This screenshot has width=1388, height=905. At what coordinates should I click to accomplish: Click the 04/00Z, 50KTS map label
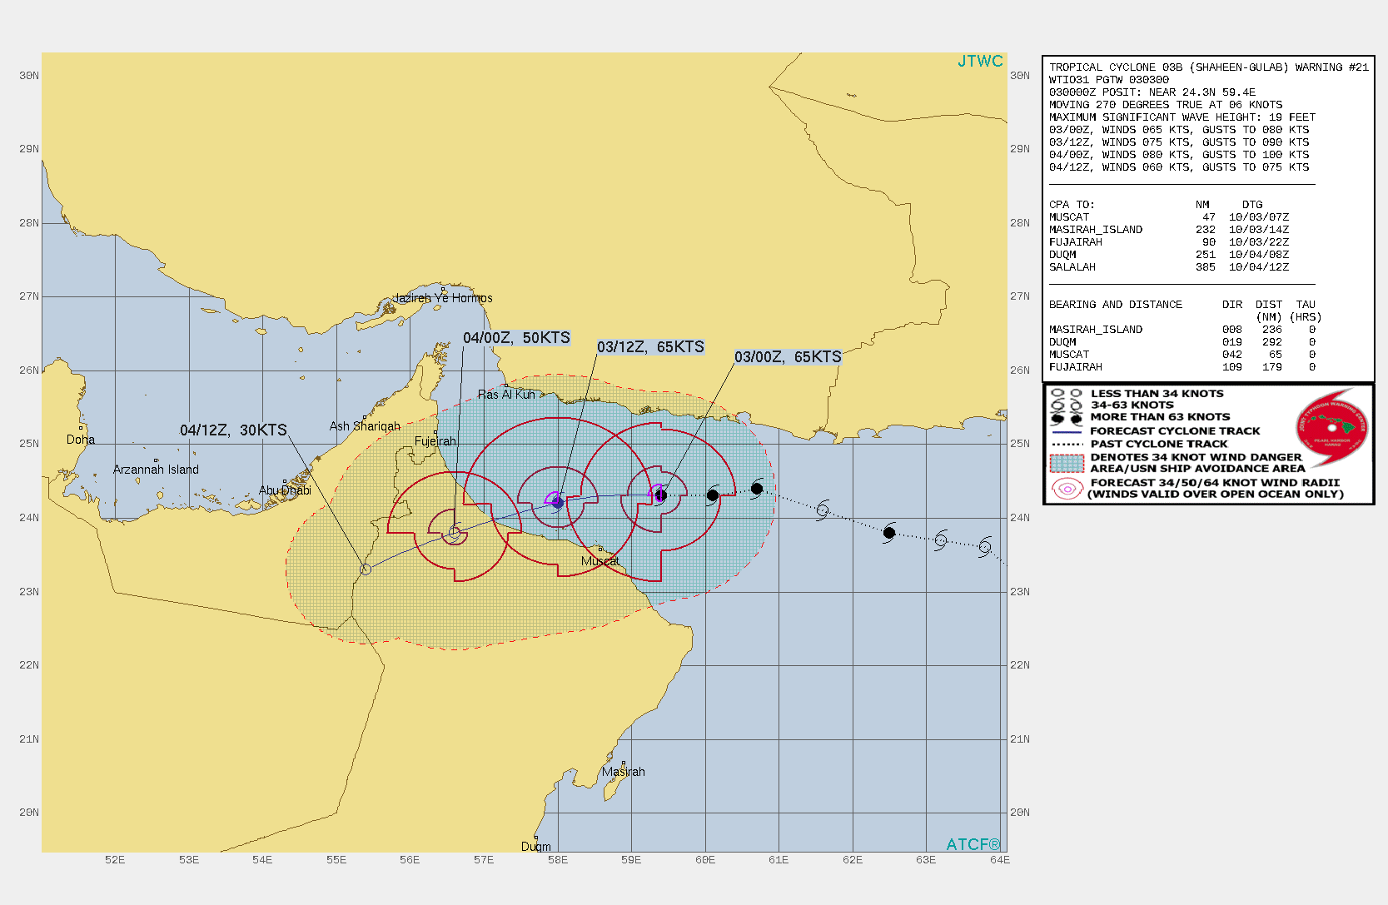(x=516, y=337)
